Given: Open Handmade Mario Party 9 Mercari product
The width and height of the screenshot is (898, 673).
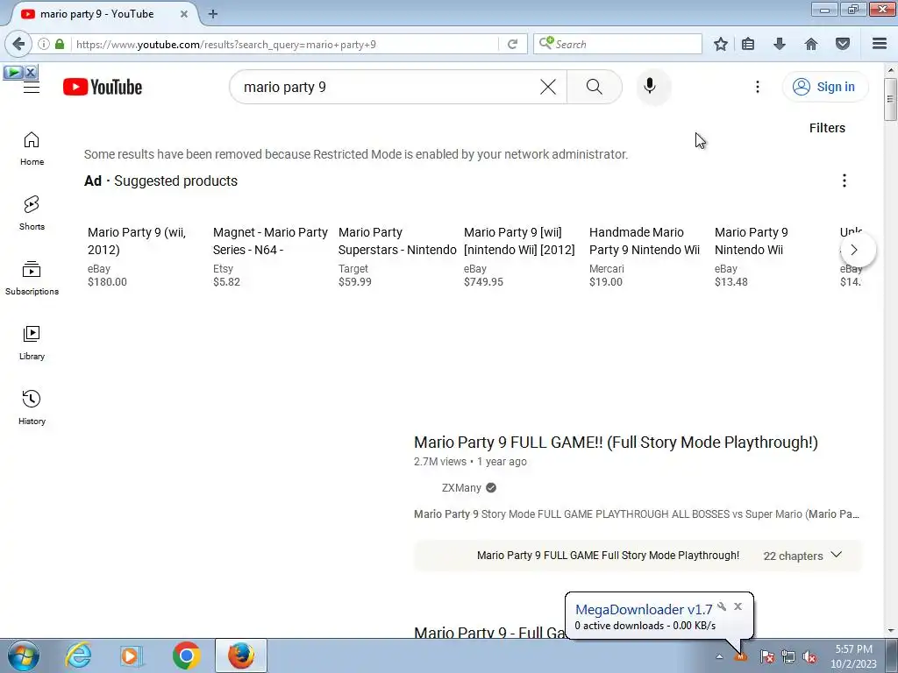Looking at the screenshot, I should tap(645, 241).
